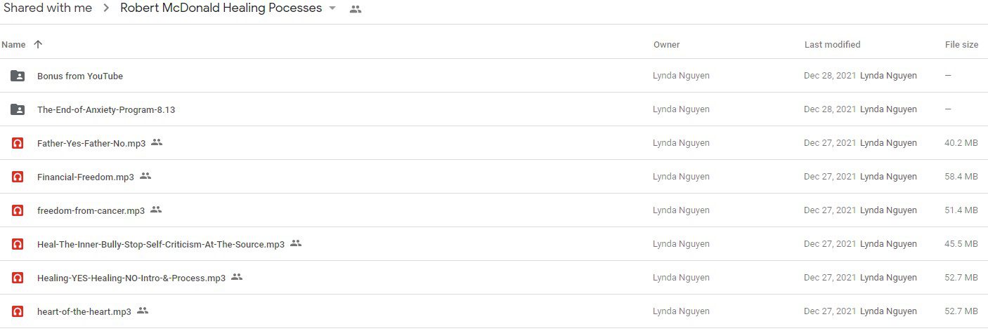The image size is (988, 331).
Task: Click the audio icon for freedom-from-cancer.mp3
Action: pos(18,210)
